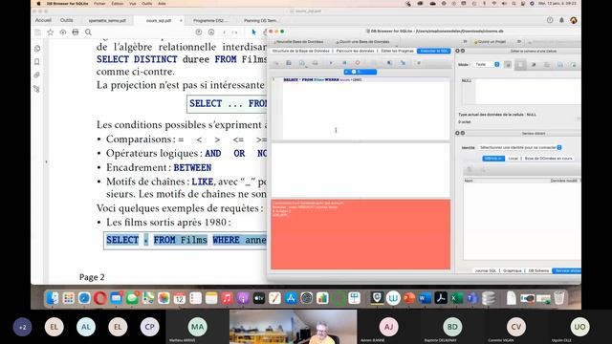612x344 pixels.
Task: Open Opera browser from the Dock
Action: [x=99, y=298]
